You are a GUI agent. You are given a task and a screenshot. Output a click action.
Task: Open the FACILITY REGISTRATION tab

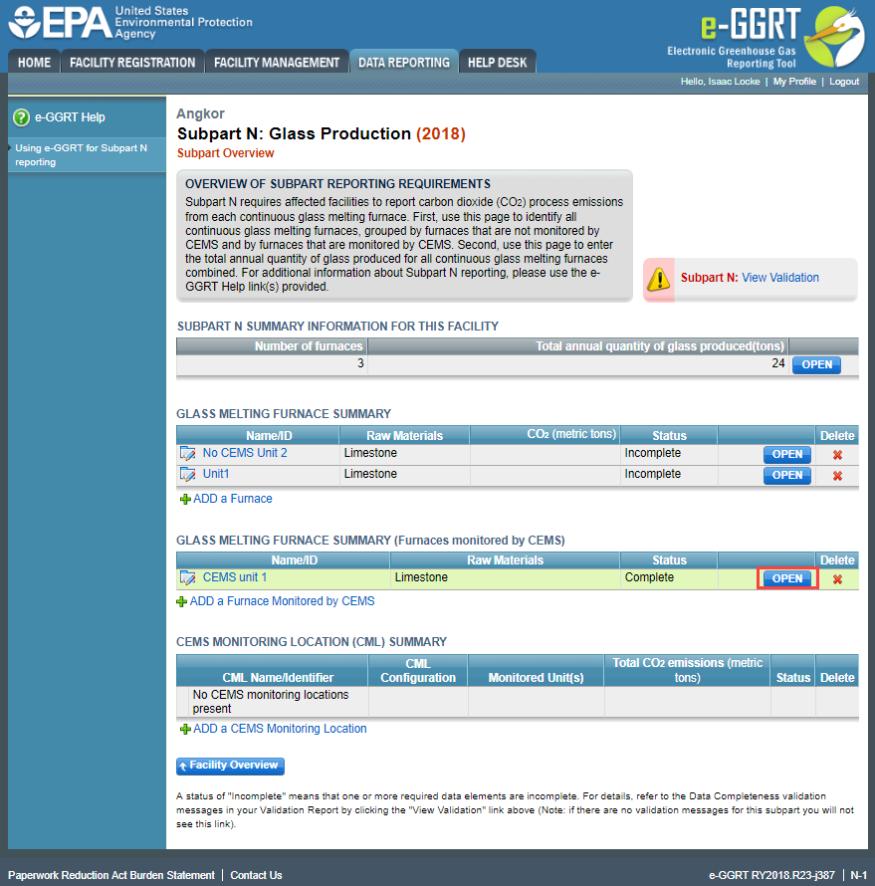132,62
